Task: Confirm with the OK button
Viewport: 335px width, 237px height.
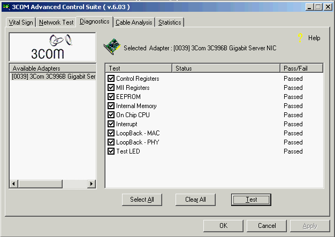Action: coord(223,226)
